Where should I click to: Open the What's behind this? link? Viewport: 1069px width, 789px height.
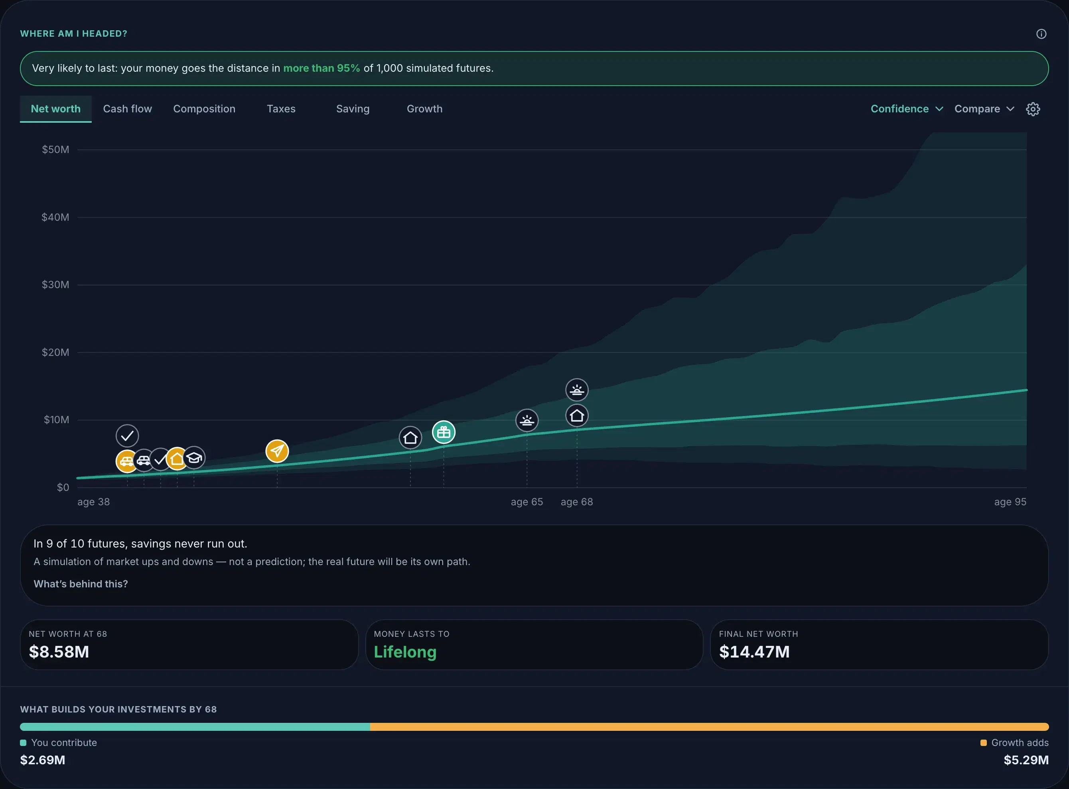(x=81, y=584)
